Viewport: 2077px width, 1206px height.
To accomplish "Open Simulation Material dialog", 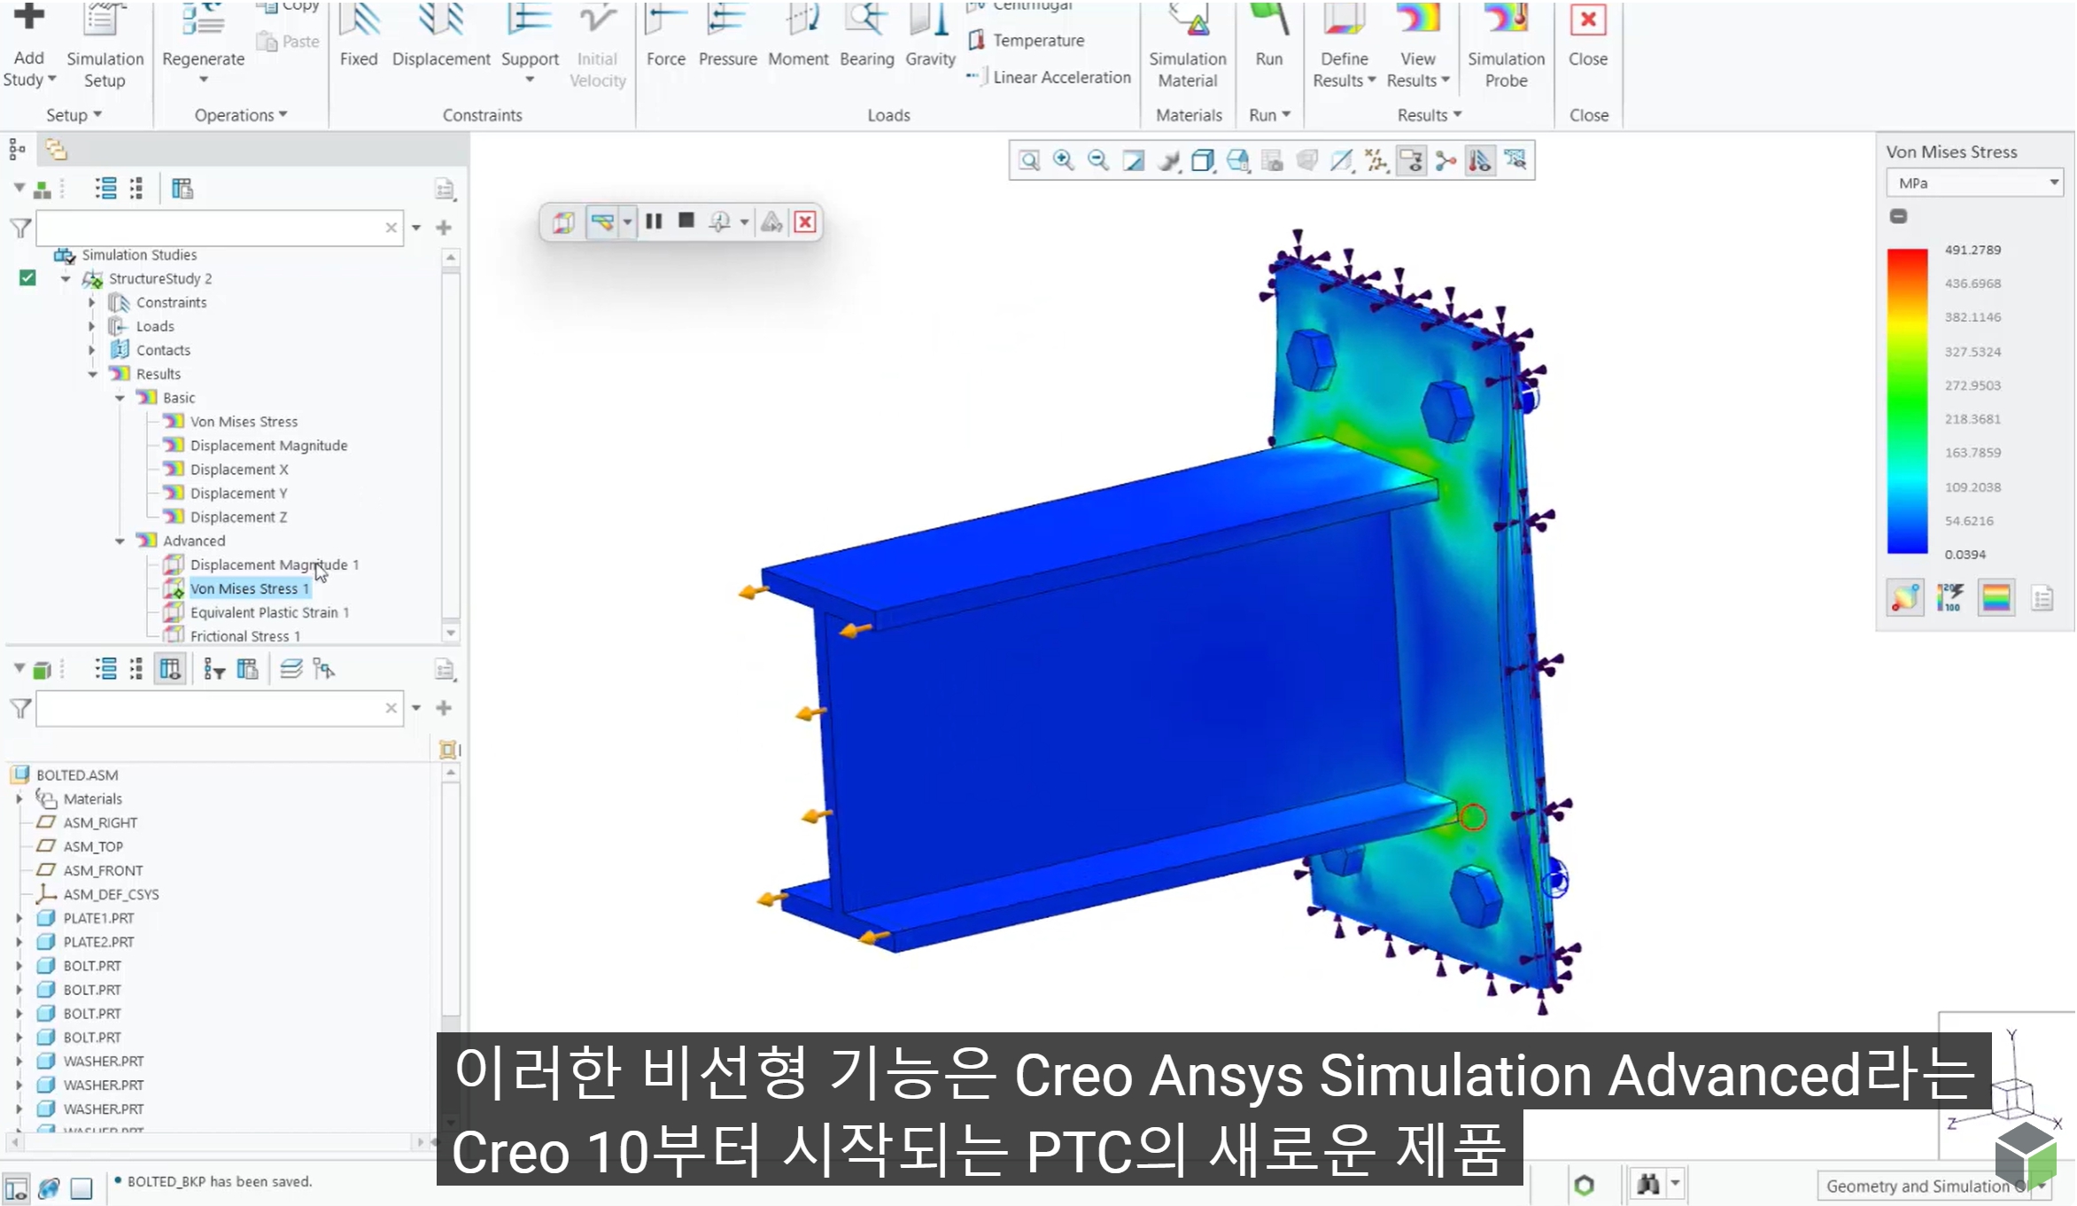I will 1188,46.
